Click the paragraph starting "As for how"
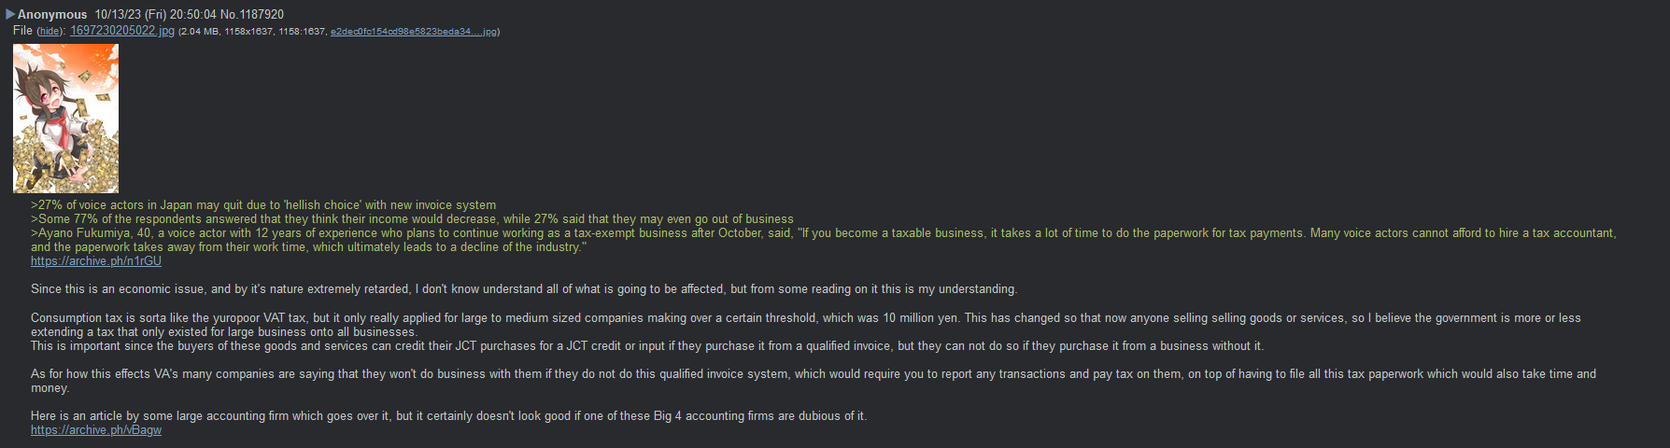1670x448 pixels. click(x=813, y=374)
